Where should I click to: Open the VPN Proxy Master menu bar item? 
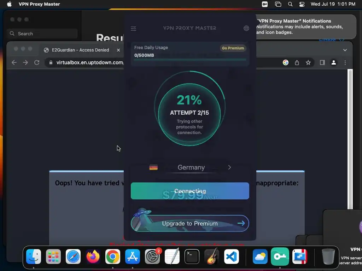(39, 4)
